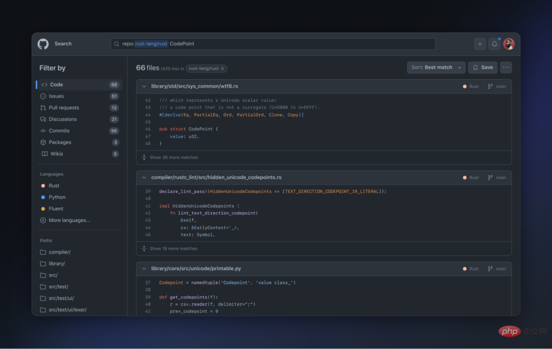Select the Wikis filter
Image resolution: width=552 pixels, height=349 pixels.
point(80,153)
